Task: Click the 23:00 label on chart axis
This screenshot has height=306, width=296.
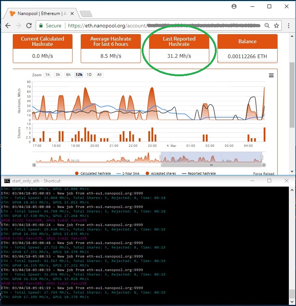Action: [152, 146]
